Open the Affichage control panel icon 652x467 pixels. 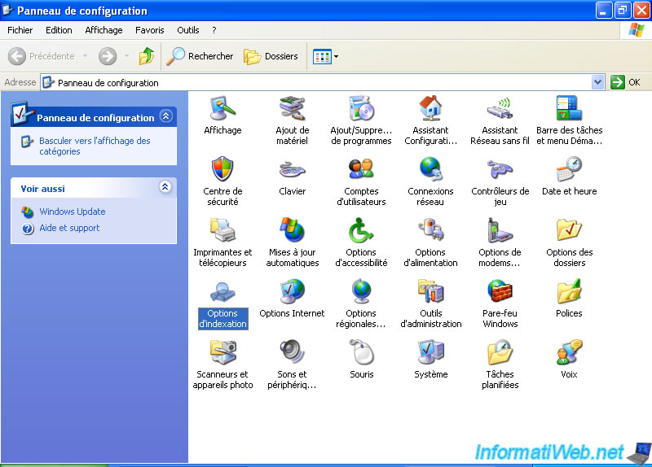(x=222, y=116)
